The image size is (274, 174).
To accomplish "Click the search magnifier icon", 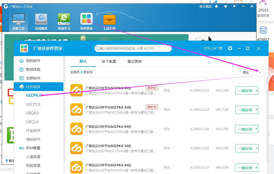I will click(98, 48).
